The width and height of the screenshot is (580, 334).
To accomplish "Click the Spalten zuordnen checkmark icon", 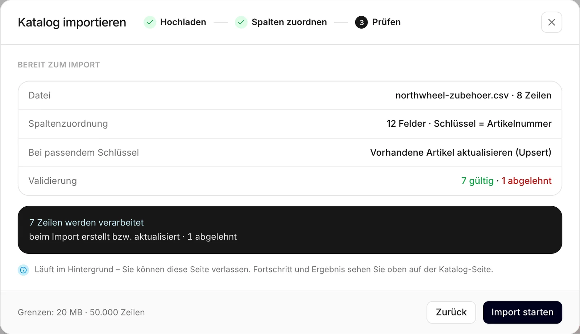I will pyautogui.click(x=241, y=22).
